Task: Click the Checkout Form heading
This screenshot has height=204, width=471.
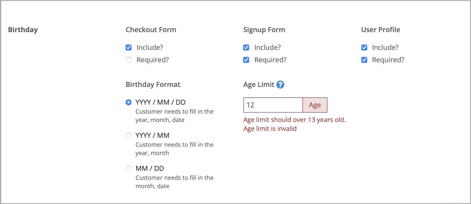Action: click(151, 30)
